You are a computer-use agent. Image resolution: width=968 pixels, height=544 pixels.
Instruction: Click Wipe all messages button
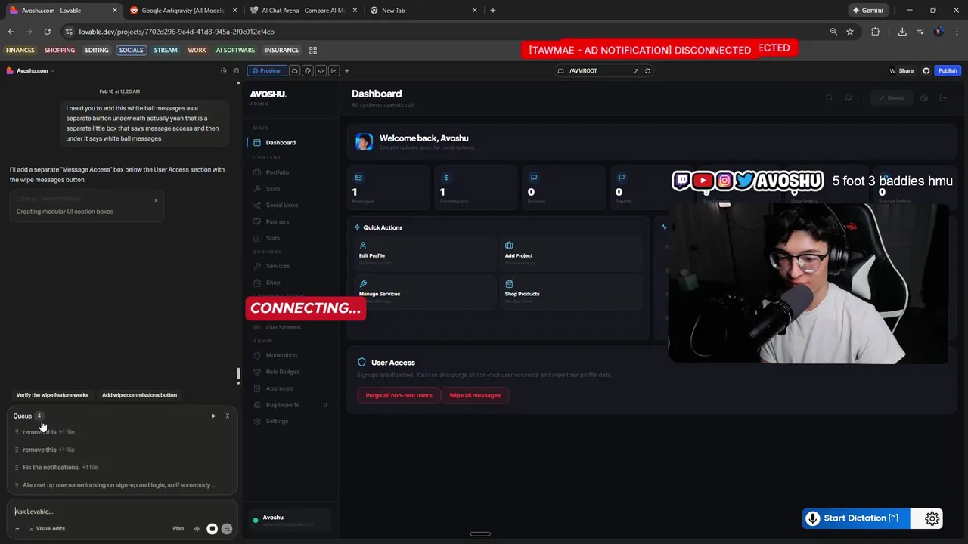[x=475, y=395]
